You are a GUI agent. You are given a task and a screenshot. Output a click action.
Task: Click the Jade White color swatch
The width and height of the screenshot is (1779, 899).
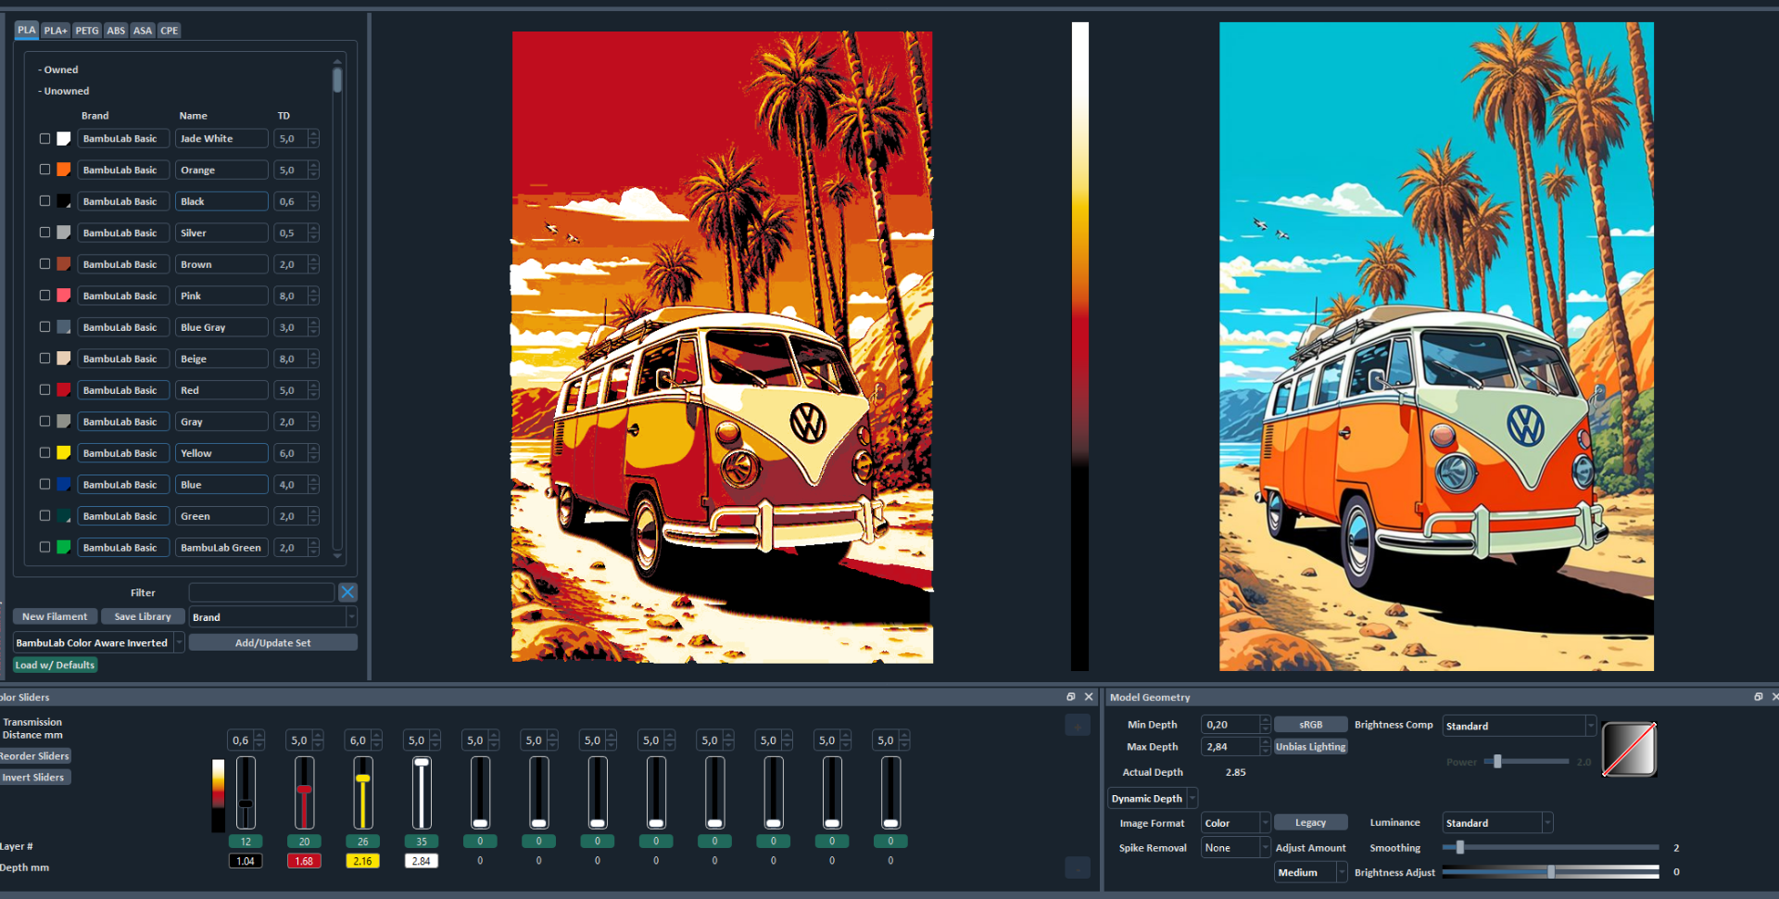click(x=64, y=138)
